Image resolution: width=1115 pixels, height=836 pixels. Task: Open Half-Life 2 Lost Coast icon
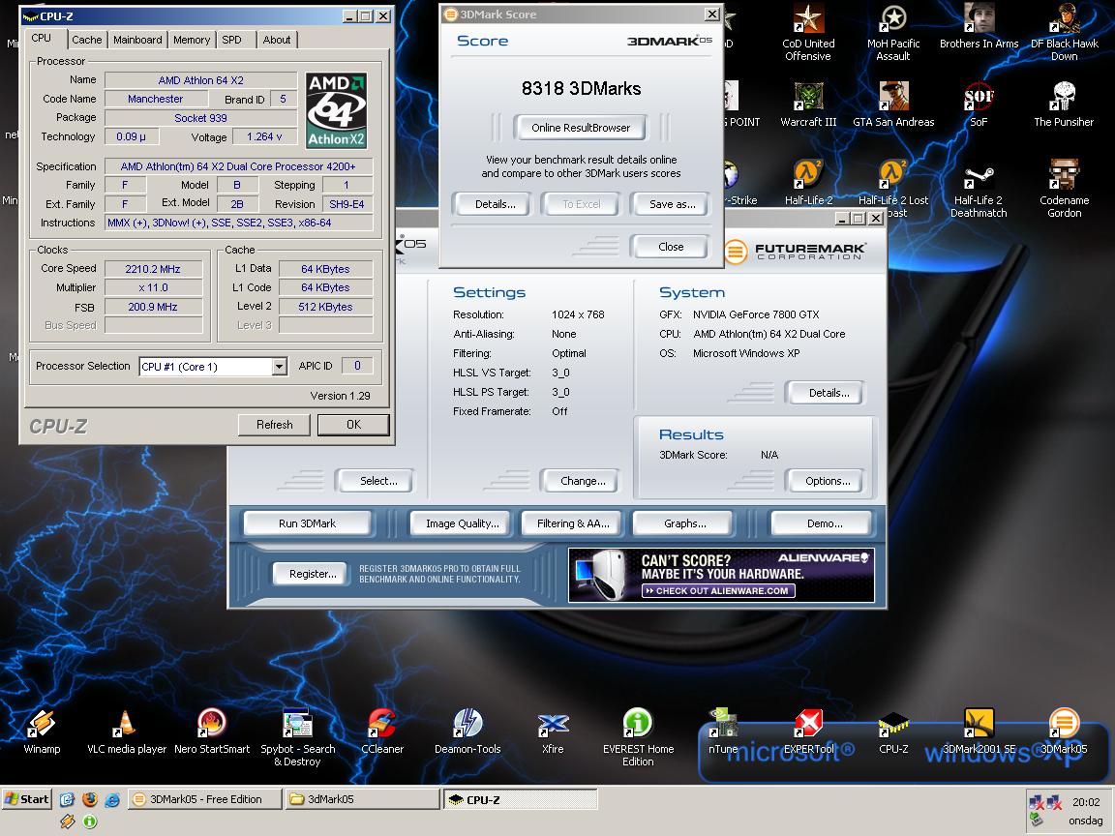[x=893, y=189]
